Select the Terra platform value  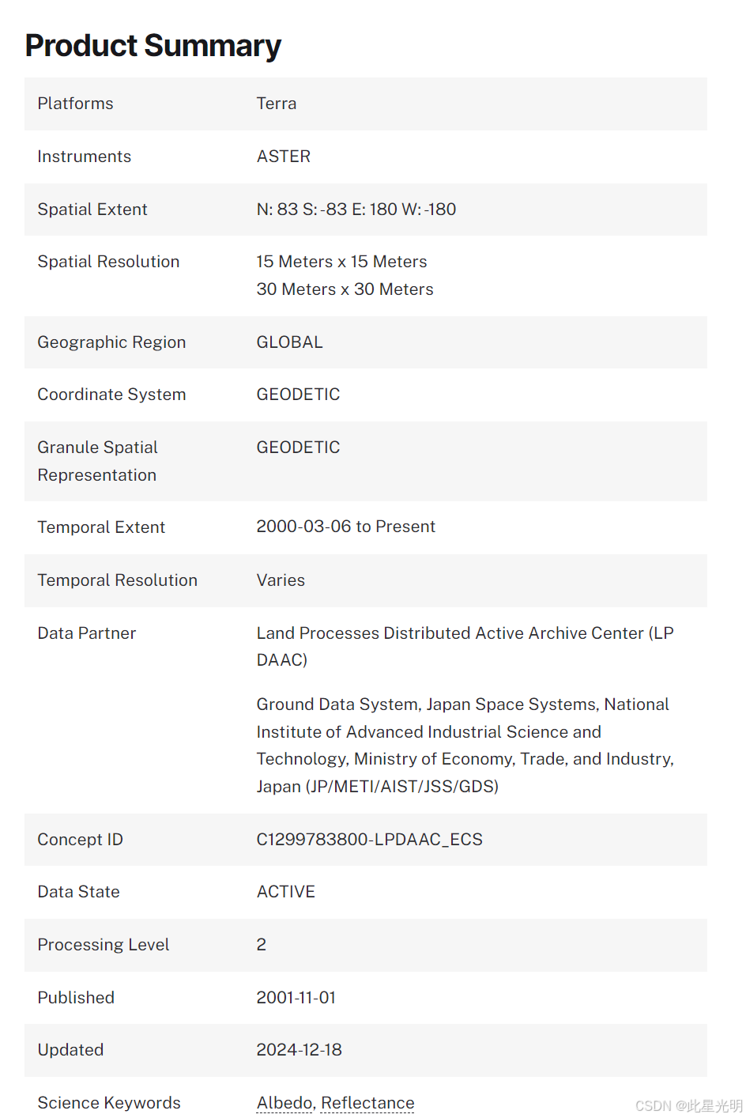tap(277, 104)
